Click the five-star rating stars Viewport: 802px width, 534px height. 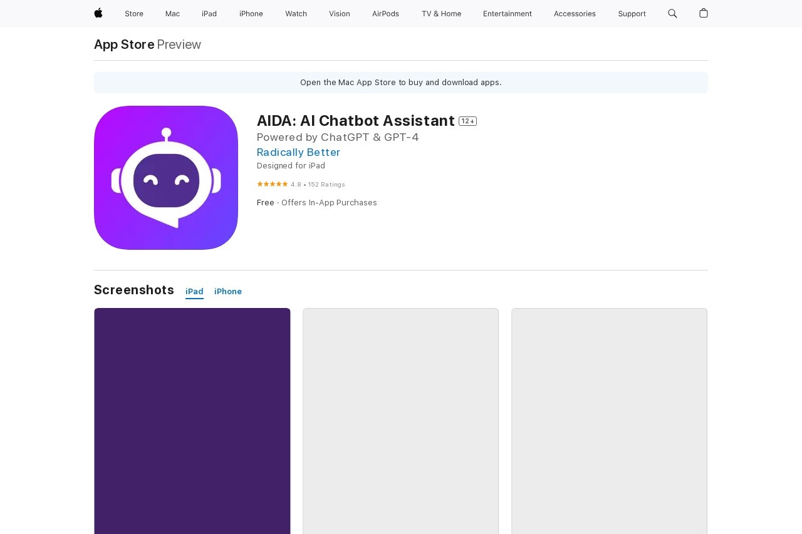[x=273, y=184]
